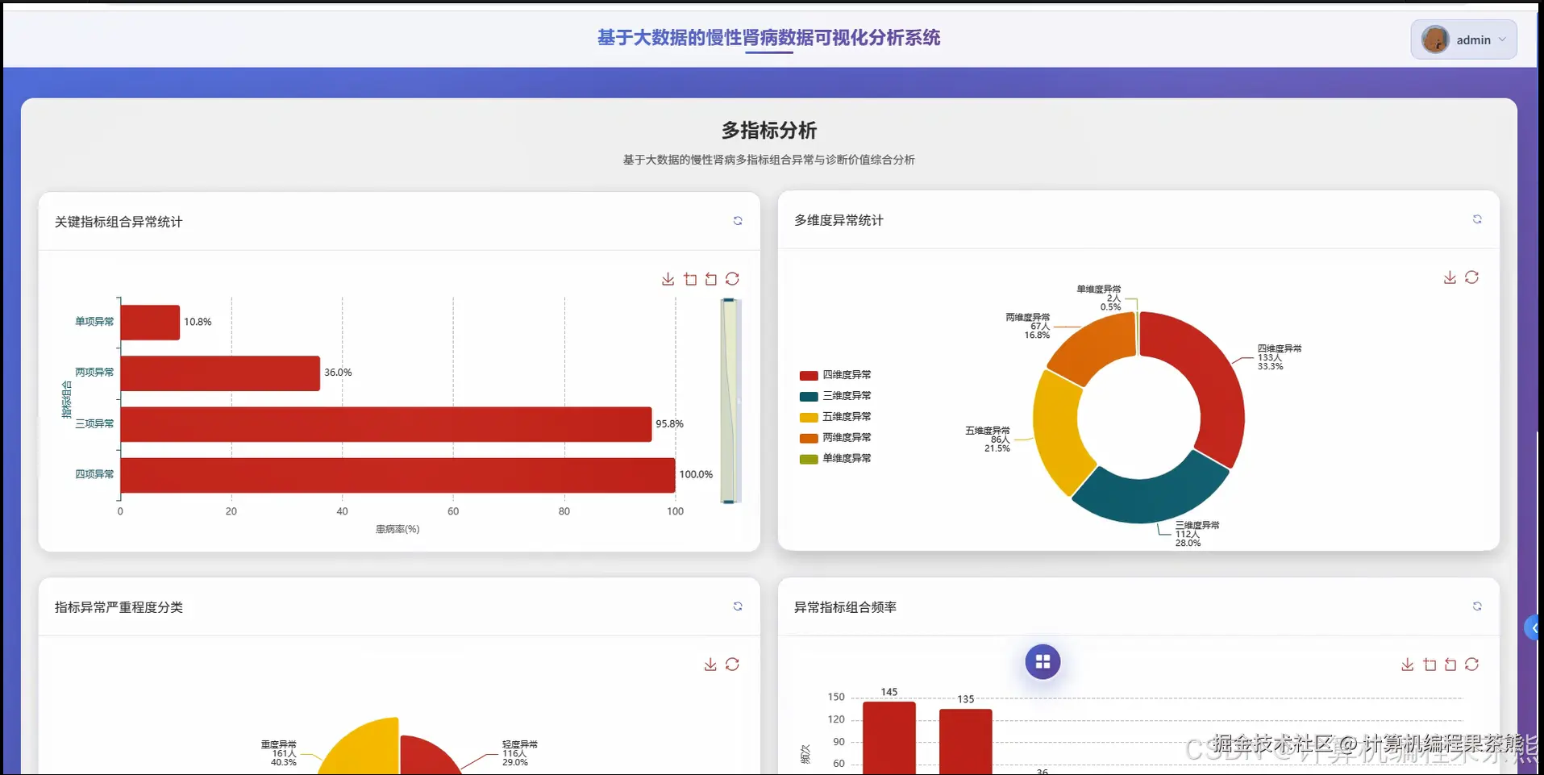
Task: Select the orange 两维度异常 donut slice
Action: pos(1097,345)
